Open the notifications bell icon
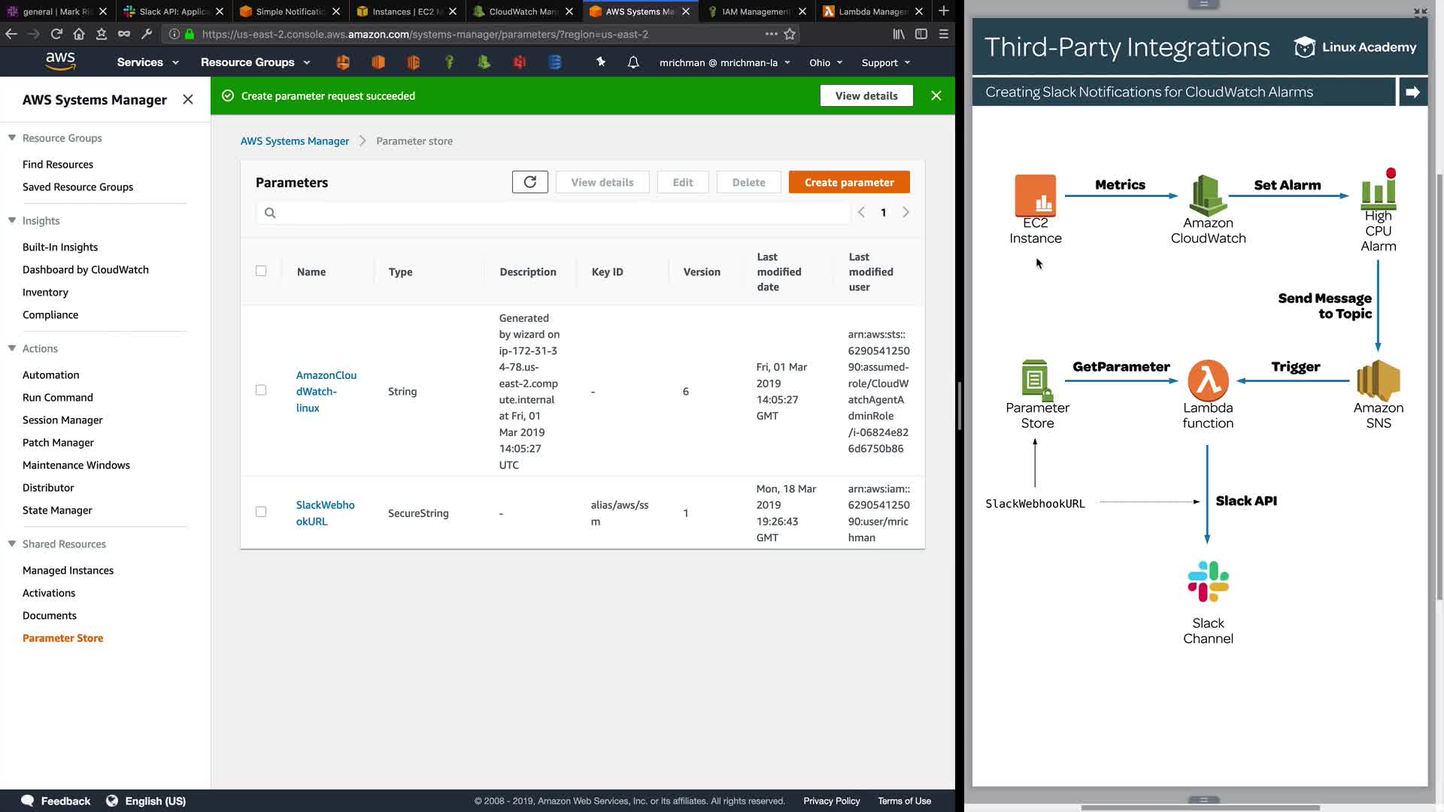Image resolution: width=1444 pixels, height=812 pixels. (633, 62)
